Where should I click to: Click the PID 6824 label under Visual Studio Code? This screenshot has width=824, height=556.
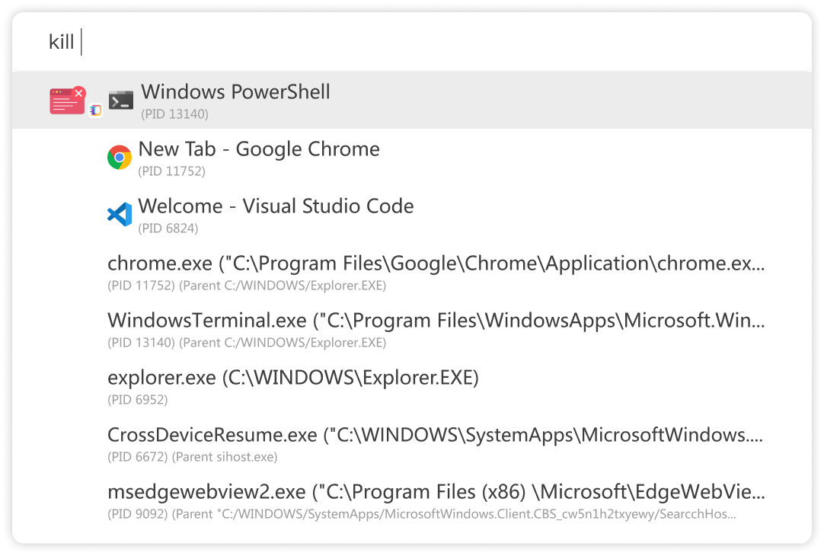(x=169, y=228)
